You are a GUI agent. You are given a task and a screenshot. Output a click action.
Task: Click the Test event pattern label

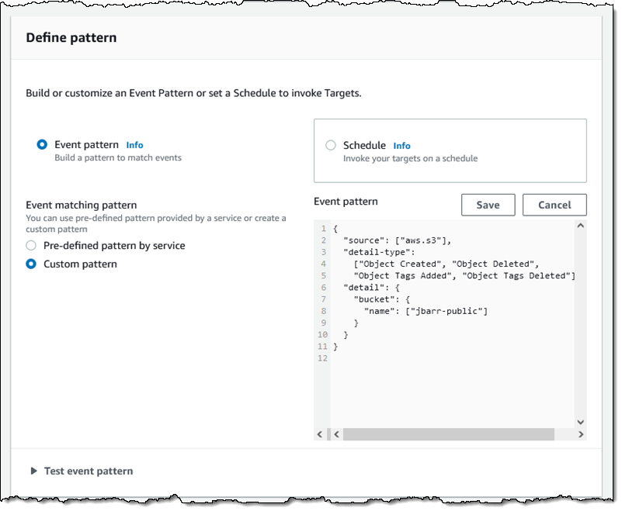[x=89, y=471]
